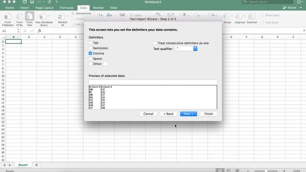Click the confirm checkmark in formula bar

coord(32,31)
